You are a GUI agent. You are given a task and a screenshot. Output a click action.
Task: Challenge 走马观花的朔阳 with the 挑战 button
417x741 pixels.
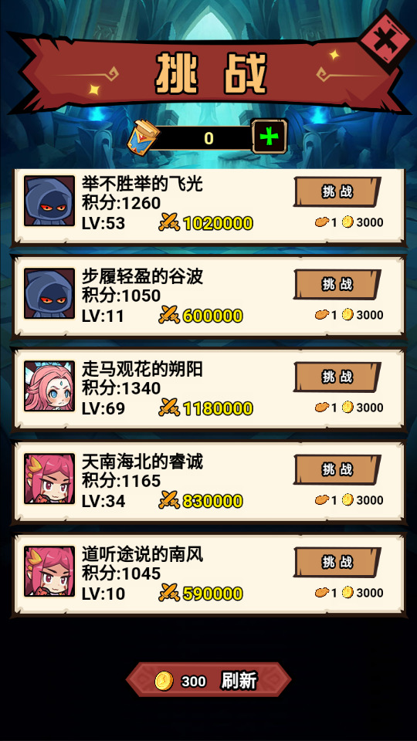(337, 377)
